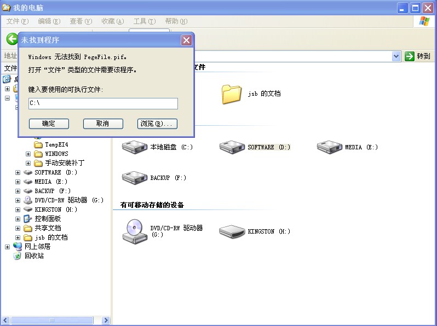
Task: Click 确定 in the dialog
Action: [49, 124]
